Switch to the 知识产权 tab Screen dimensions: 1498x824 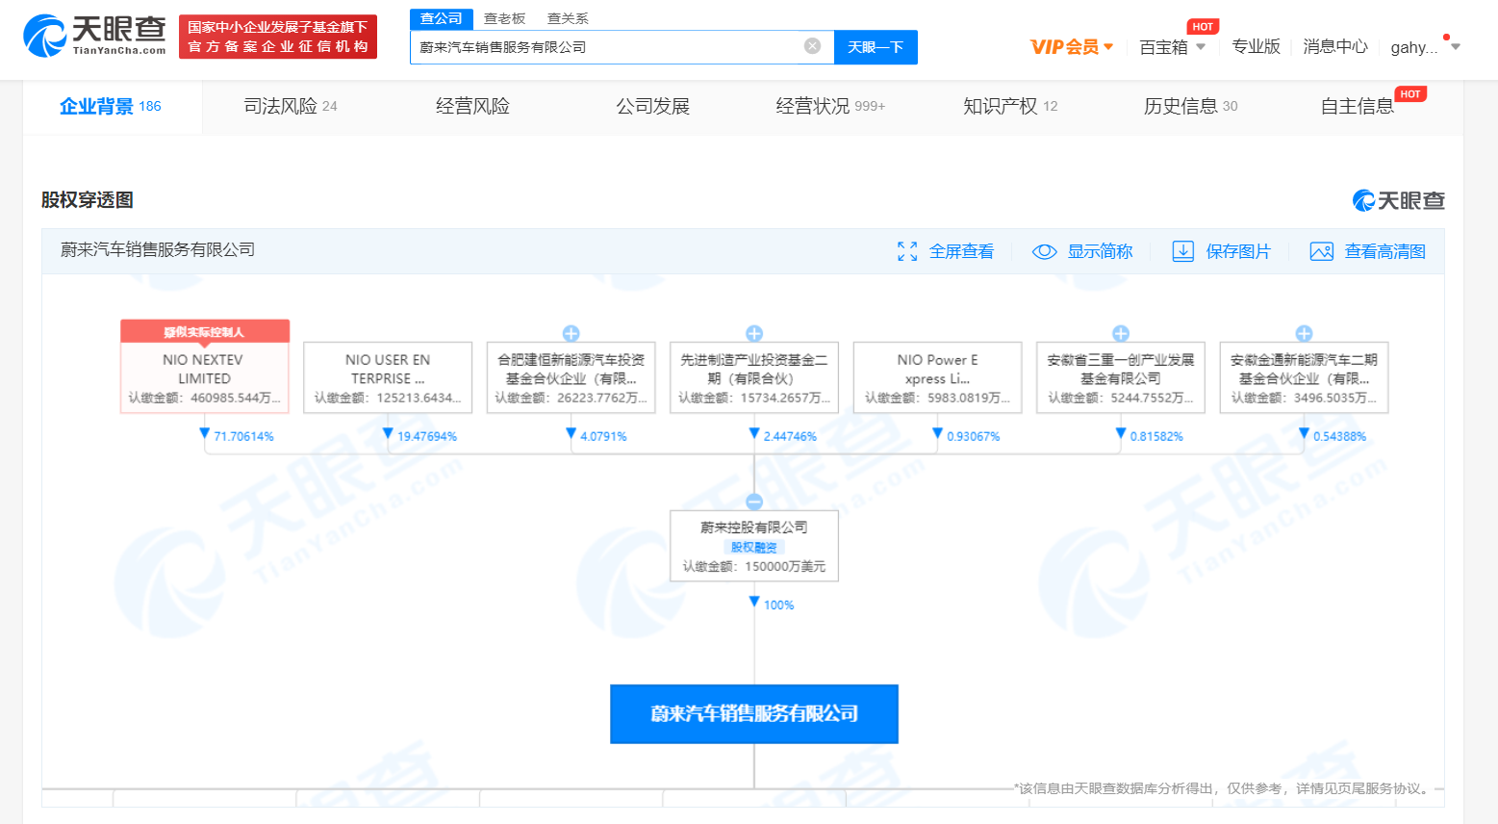tap(1010, 106)
